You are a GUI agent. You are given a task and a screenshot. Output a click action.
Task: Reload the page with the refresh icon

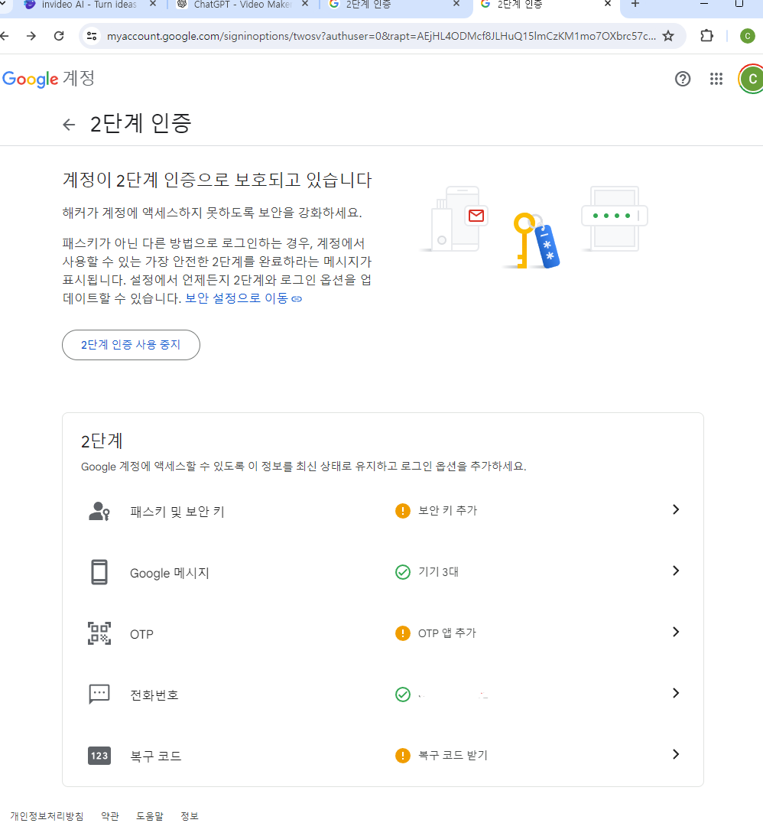pos(59,36)
